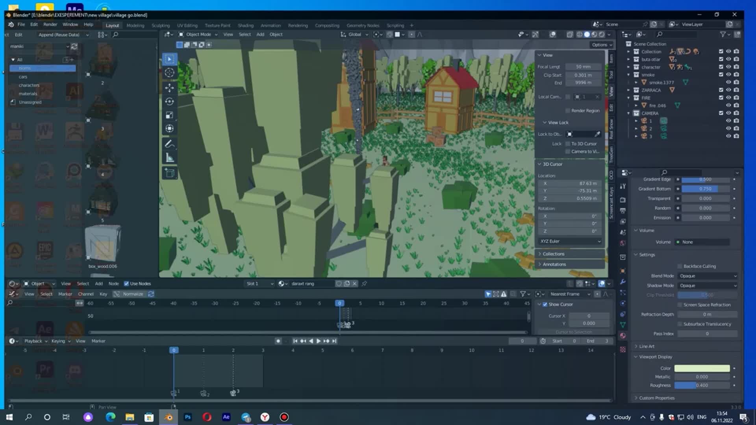Open the XYZ Euler rotation mode dropdown
Screen dimensions: 756x425
click(570, 241)
